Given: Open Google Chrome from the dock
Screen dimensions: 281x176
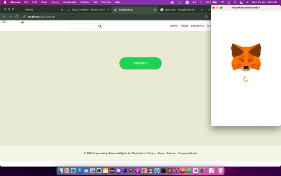Looking at the screenshot, I should (144, 170).
